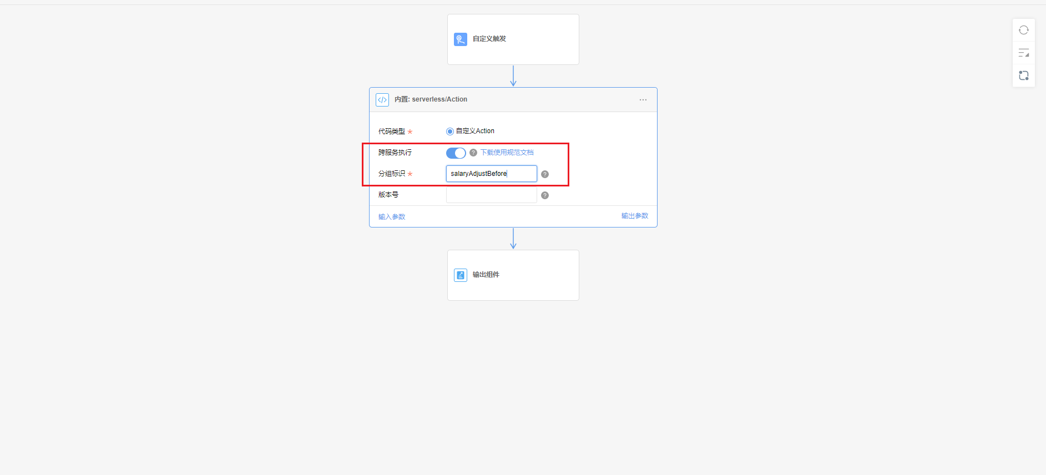The height and width of the screenshot is (475, 1046).
Task: Select the 自定义触发 node card
Action: click(513, 39)
